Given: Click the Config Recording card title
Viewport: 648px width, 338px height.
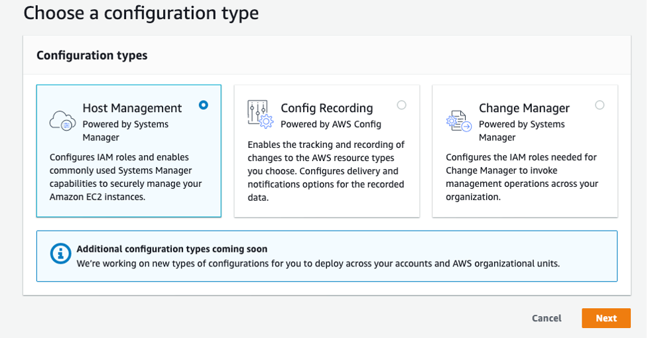Looking at the screenshot, I should point(326,108).
